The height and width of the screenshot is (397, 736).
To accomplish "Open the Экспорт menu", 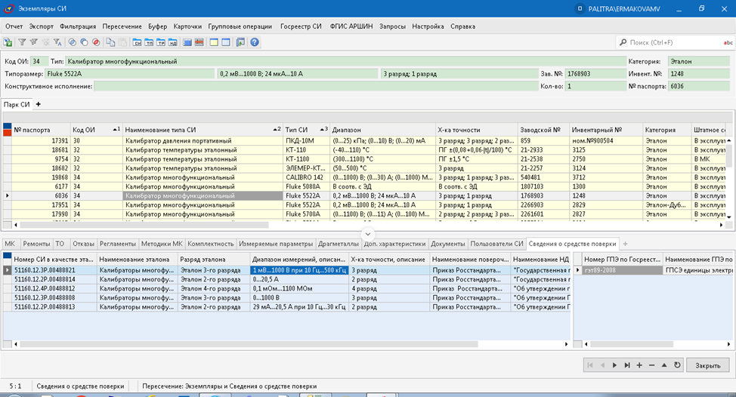I will [x=42, y=26].
